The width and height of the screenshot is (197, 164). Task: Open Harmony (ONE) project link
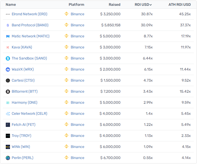(24, 103)
